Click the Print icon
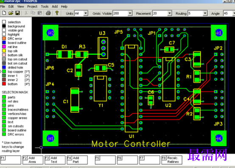The width and height of the screenshot is (235, 168). (48, 13)
